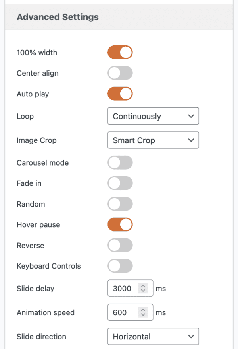Select the Horizontal direction box

(x=153, y=336)
